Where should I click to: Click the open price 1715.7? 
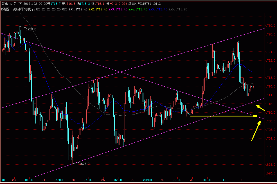[55, 4]
